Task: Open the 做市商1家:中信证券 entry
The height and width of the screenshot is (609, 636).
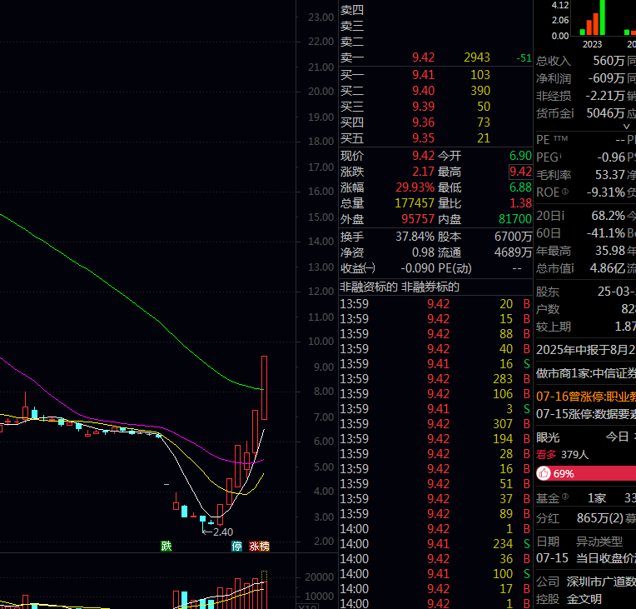Action: [586, 373]
